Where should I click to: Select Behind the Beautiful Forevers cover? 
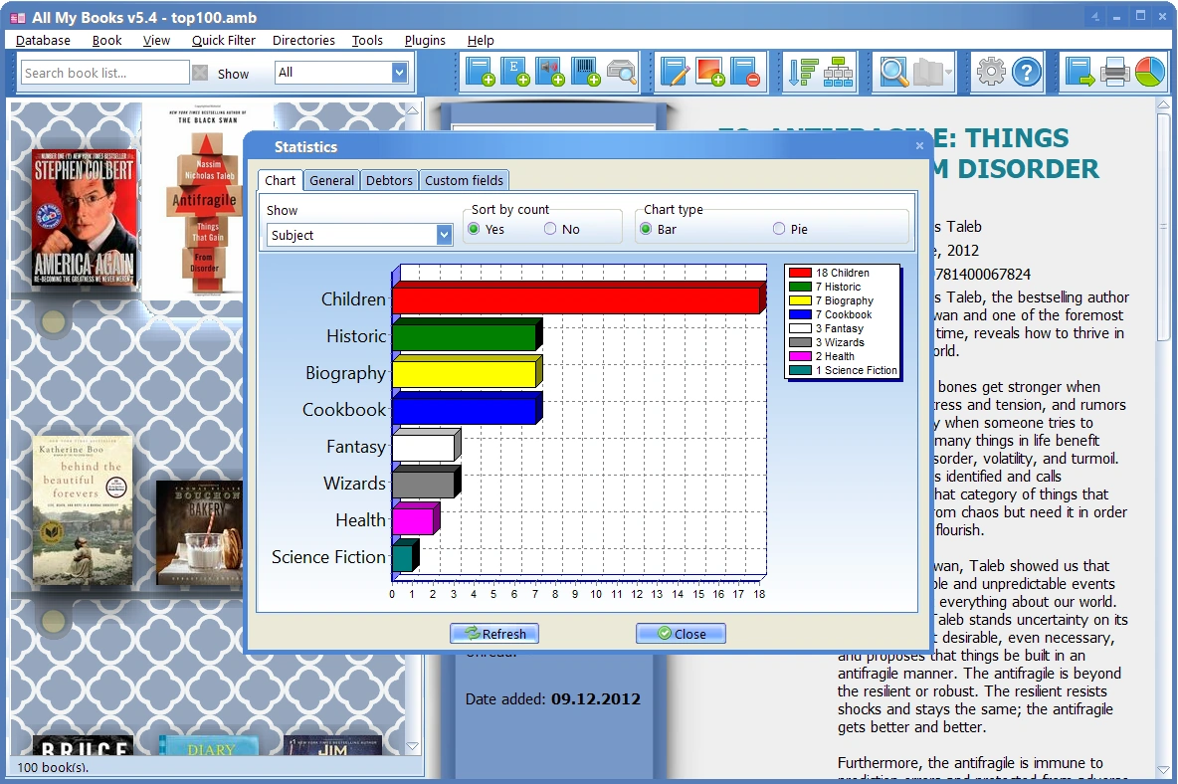coord(83,510)
